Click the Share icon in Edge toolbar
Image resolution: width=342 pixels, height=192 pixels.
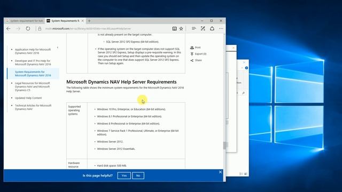[x=212, y=28]
